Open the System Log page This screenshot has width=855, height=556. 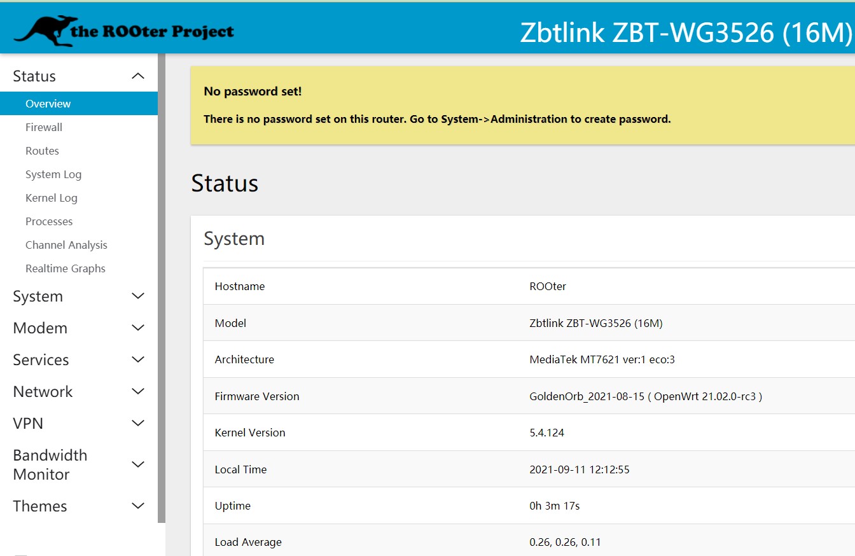53,174
